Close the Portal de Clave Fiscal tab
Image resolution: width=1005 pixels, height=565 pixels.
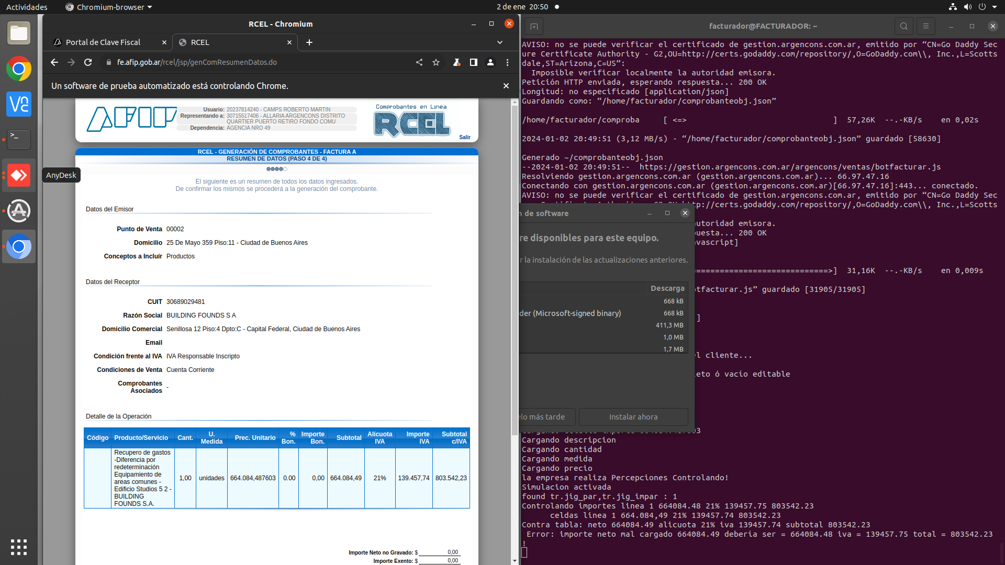pyautogui.click(x=164, y=42)
